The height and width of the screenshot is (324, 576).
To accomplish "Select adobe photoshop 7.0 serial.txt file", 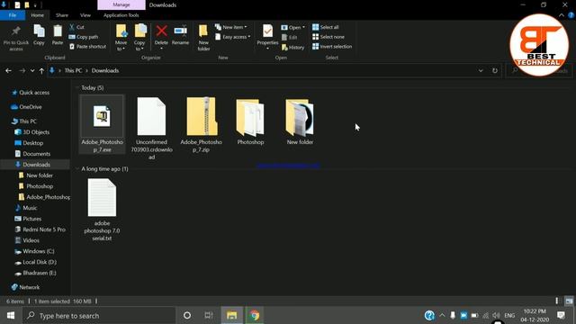I will coord(102,210).
